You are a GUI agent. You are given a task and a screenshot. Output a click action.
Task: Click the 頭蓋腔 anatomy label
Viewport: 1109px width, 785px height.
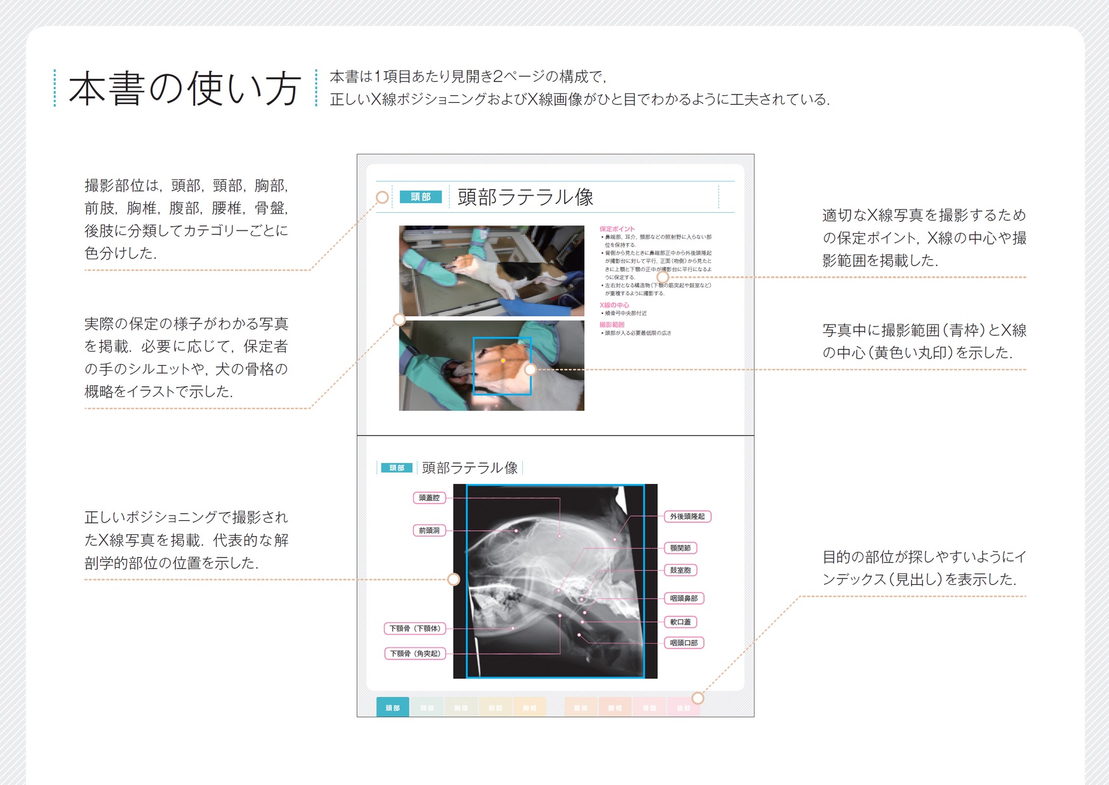[429, 498]
